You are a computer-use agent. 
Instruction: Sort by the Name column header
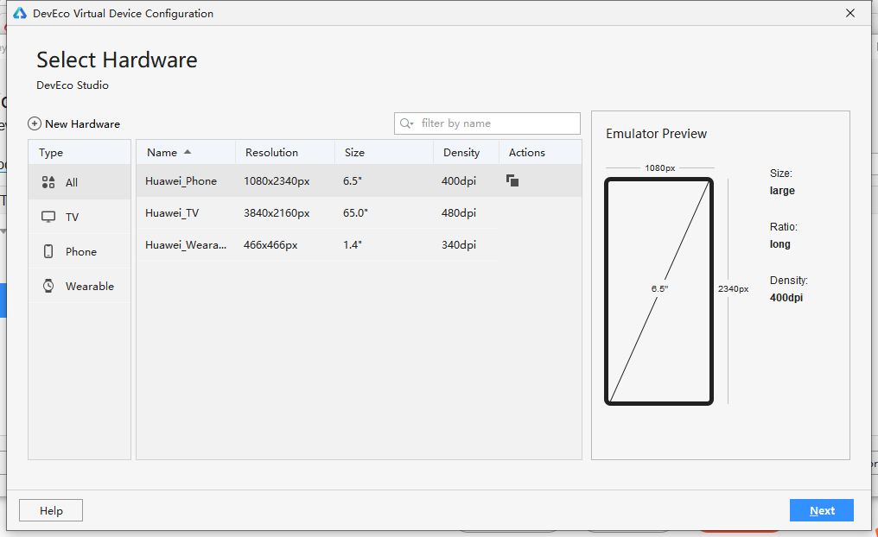[185, 153]
